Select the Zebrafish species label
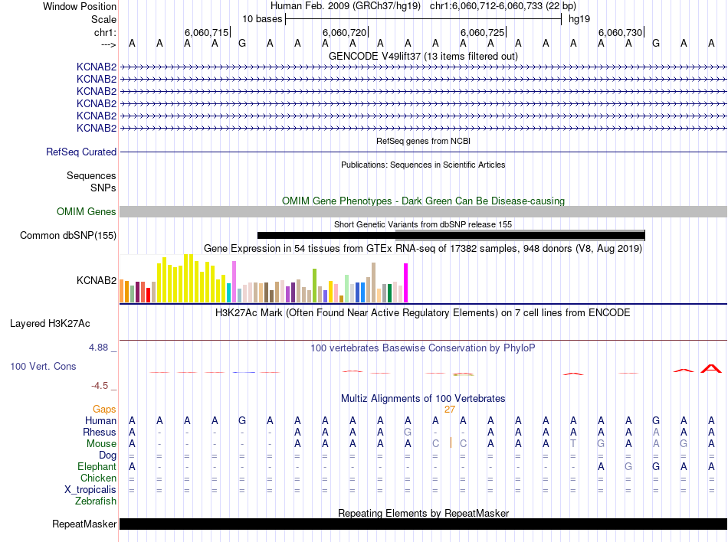Viewport: 728px width, 542px height. click(x=96, y=501)
